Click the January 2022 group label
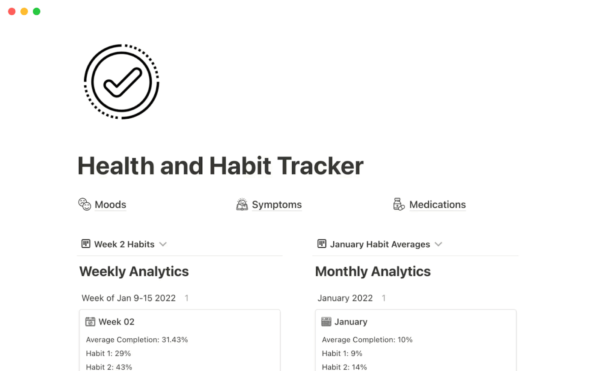 345,298
